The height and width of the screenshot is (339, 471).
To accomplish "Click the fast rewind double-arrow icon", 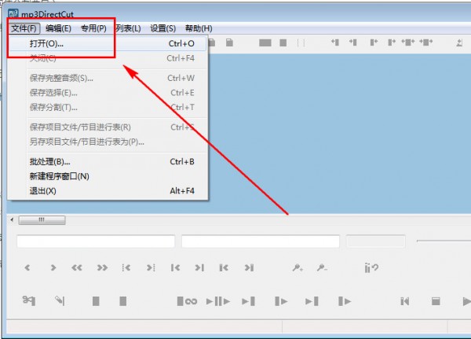I will pos(77,267).
